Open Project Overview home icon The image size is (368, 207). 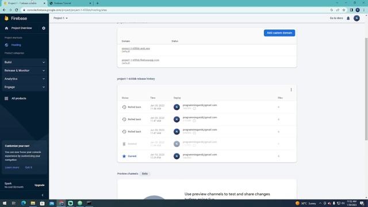(x=6, y=28)
